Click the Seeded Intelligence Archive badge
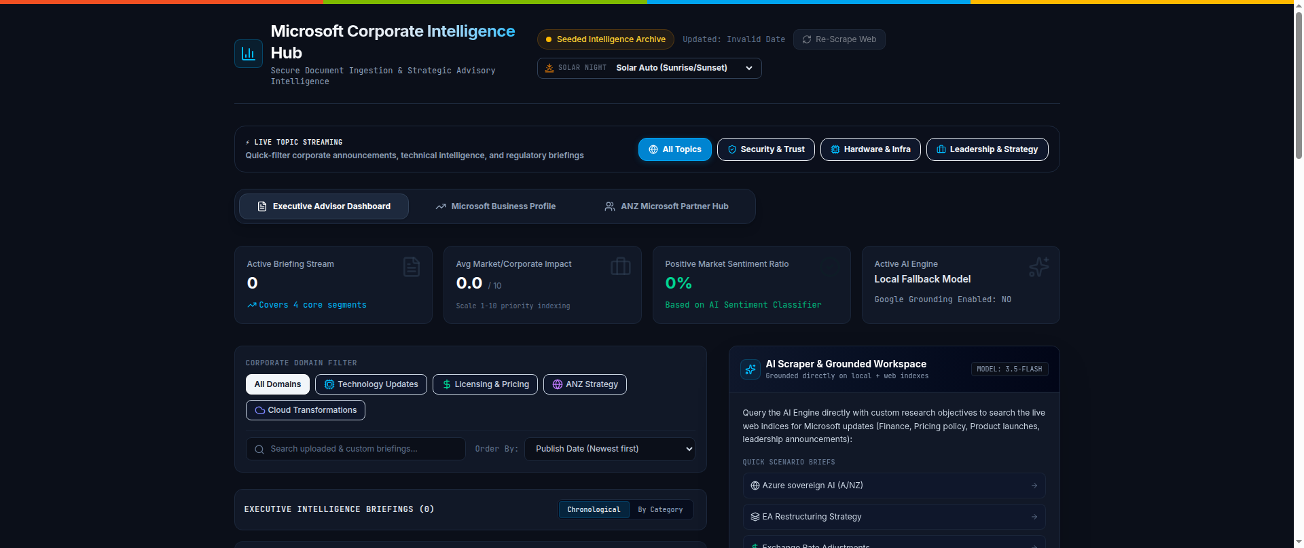1304x548 pixels. point(606,39)
